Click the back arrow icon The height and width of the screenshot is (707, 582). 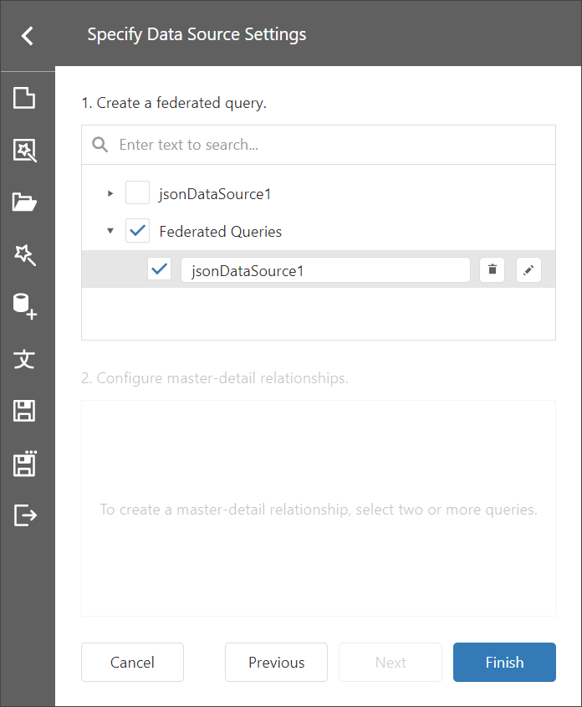pos(27,35)
